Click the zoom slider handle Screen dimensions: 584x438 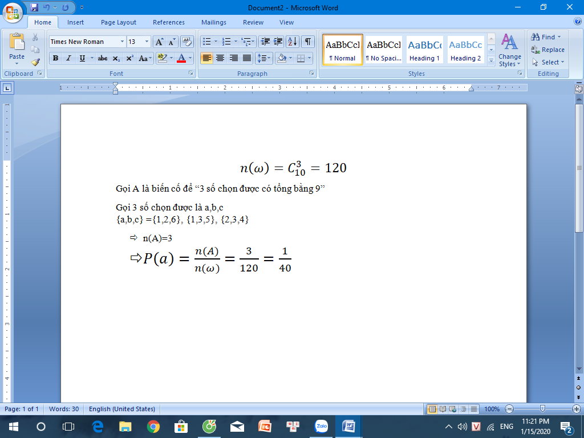pyautogui.click(x=543, y=408)
